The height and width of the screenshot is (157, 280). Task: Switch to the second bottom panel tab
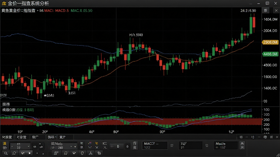(x=21, y=137)
